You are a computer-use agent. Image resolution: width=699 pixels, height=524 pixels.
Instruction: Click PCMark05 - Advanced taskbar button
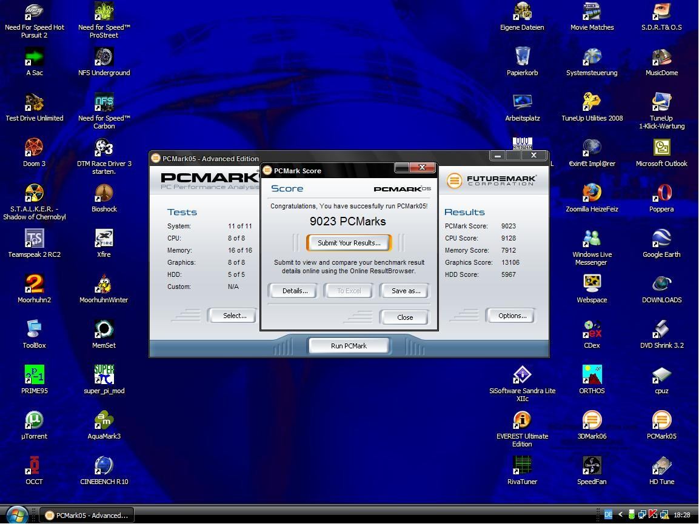pyautogui.click(x=87, y=515)
